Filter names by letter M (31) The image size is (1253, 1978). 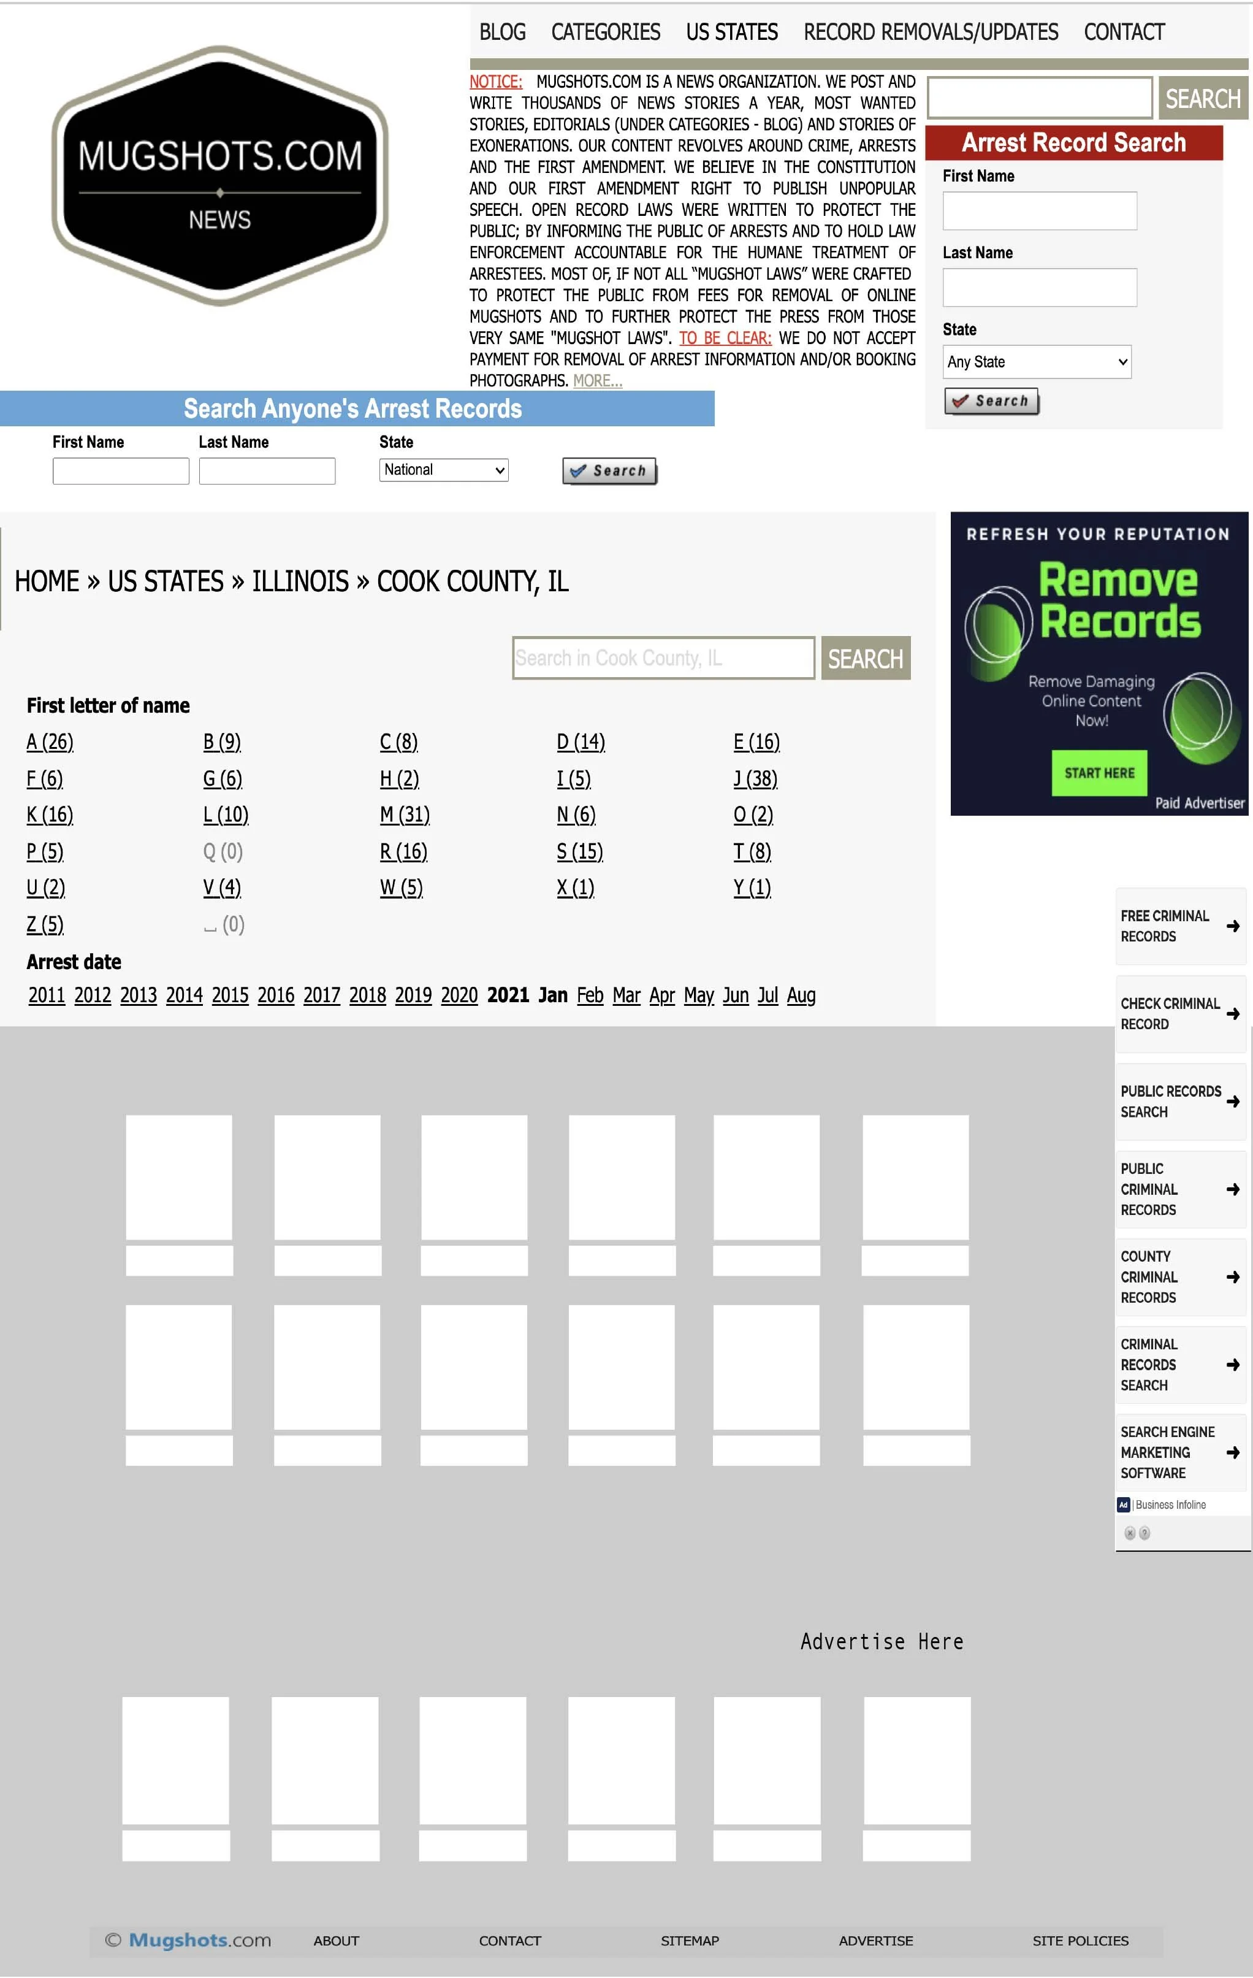tap(405, 815)
